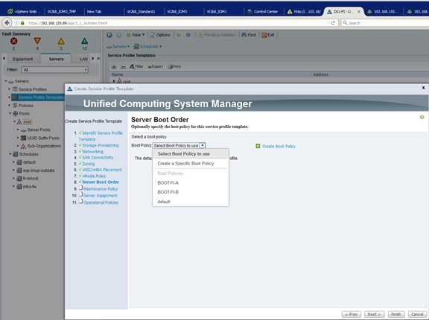The image size is (429, 320).
Task: Click the Finish wizard button
Action: tap(396, 314)
